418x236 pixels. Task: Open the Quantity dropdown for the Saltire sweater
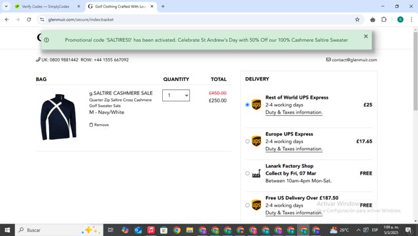(176, 95)
